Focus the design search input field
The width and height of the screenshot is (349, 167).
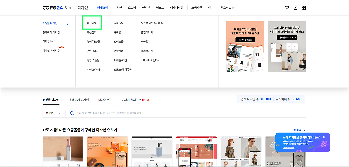point(185,113)
